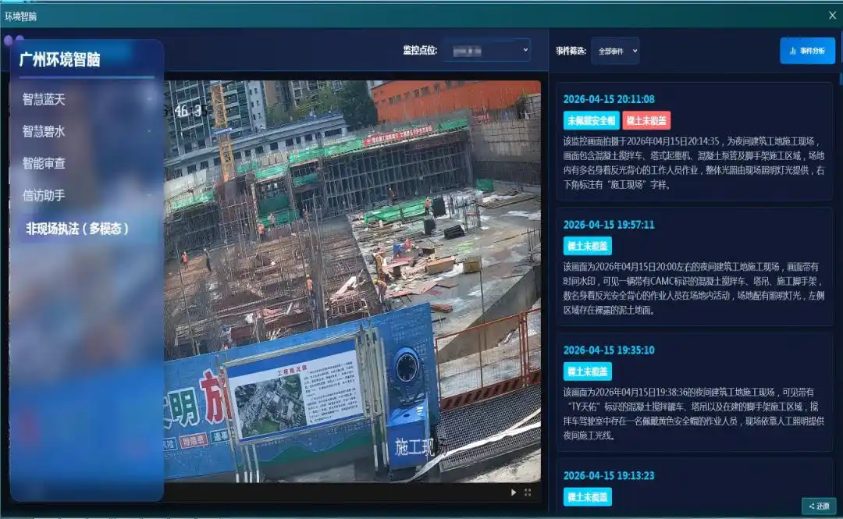Click the 事件分析 button
This screenshot has height=519, width=843.
point(807,51)
